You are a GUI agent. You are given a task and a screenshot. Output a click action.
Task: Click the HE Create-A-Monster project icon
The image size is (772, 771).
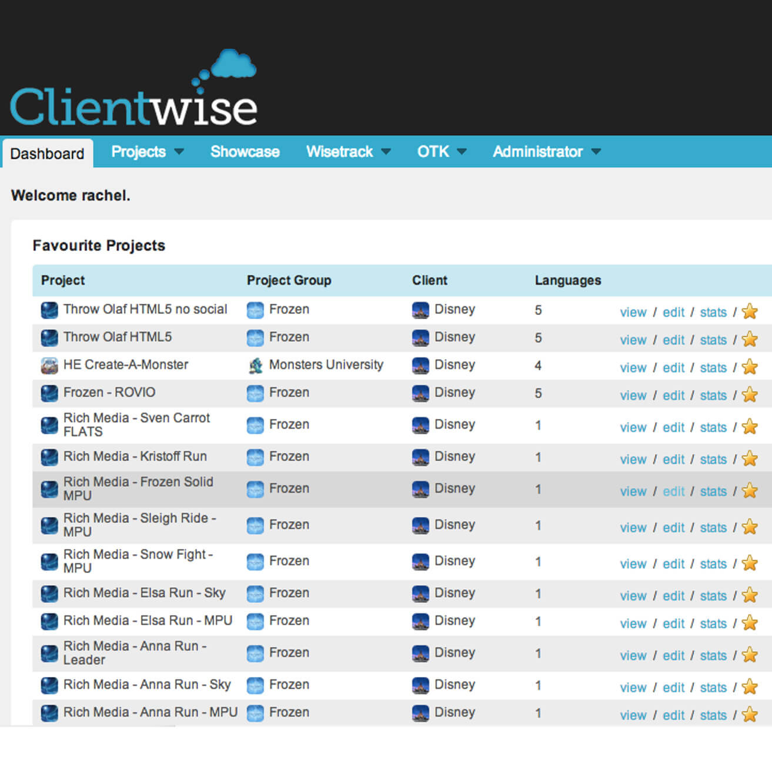pyautogui.click(x=49, y=366)
